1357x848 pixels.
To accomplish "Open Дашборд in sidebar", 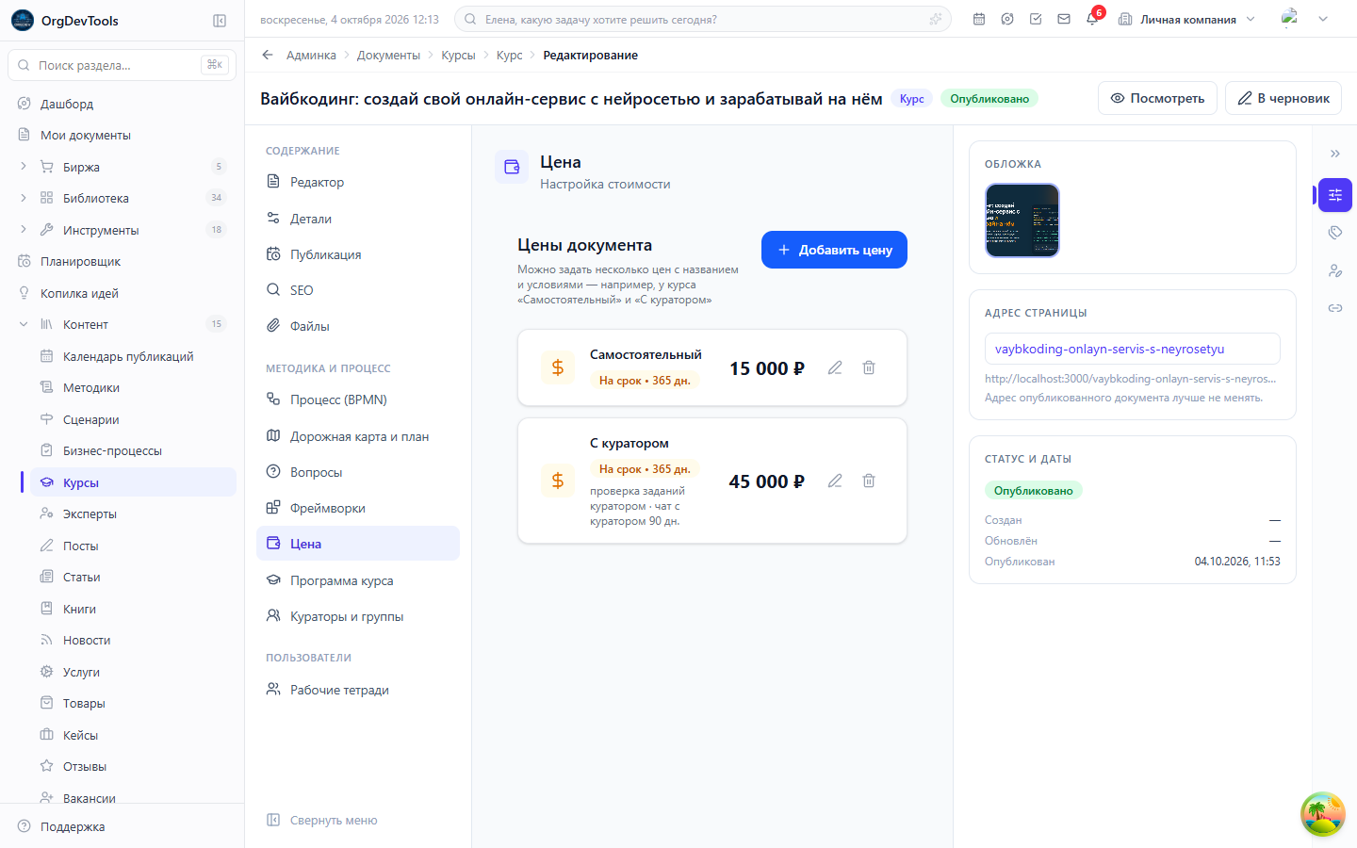I will click(122, 104).
